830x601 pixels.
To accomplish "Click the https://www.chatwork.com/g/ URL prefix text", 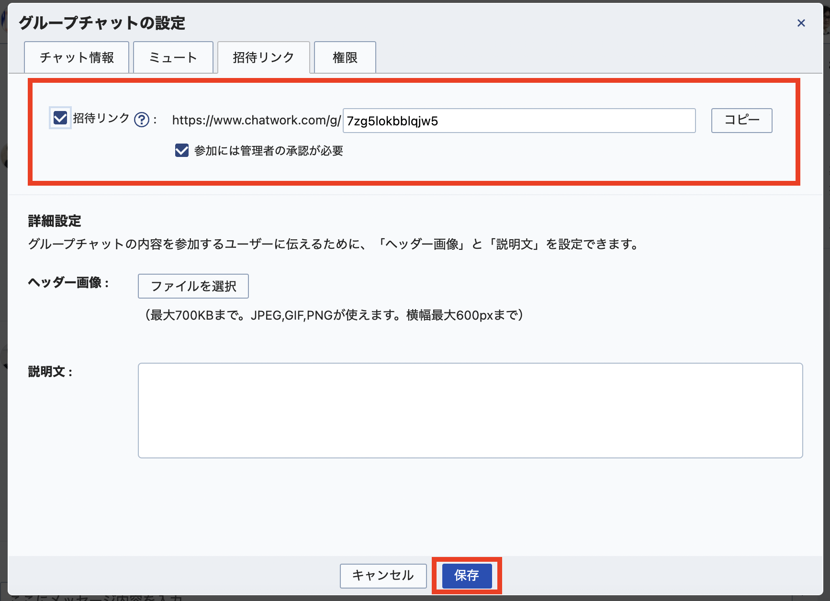I will click(257, 120).
